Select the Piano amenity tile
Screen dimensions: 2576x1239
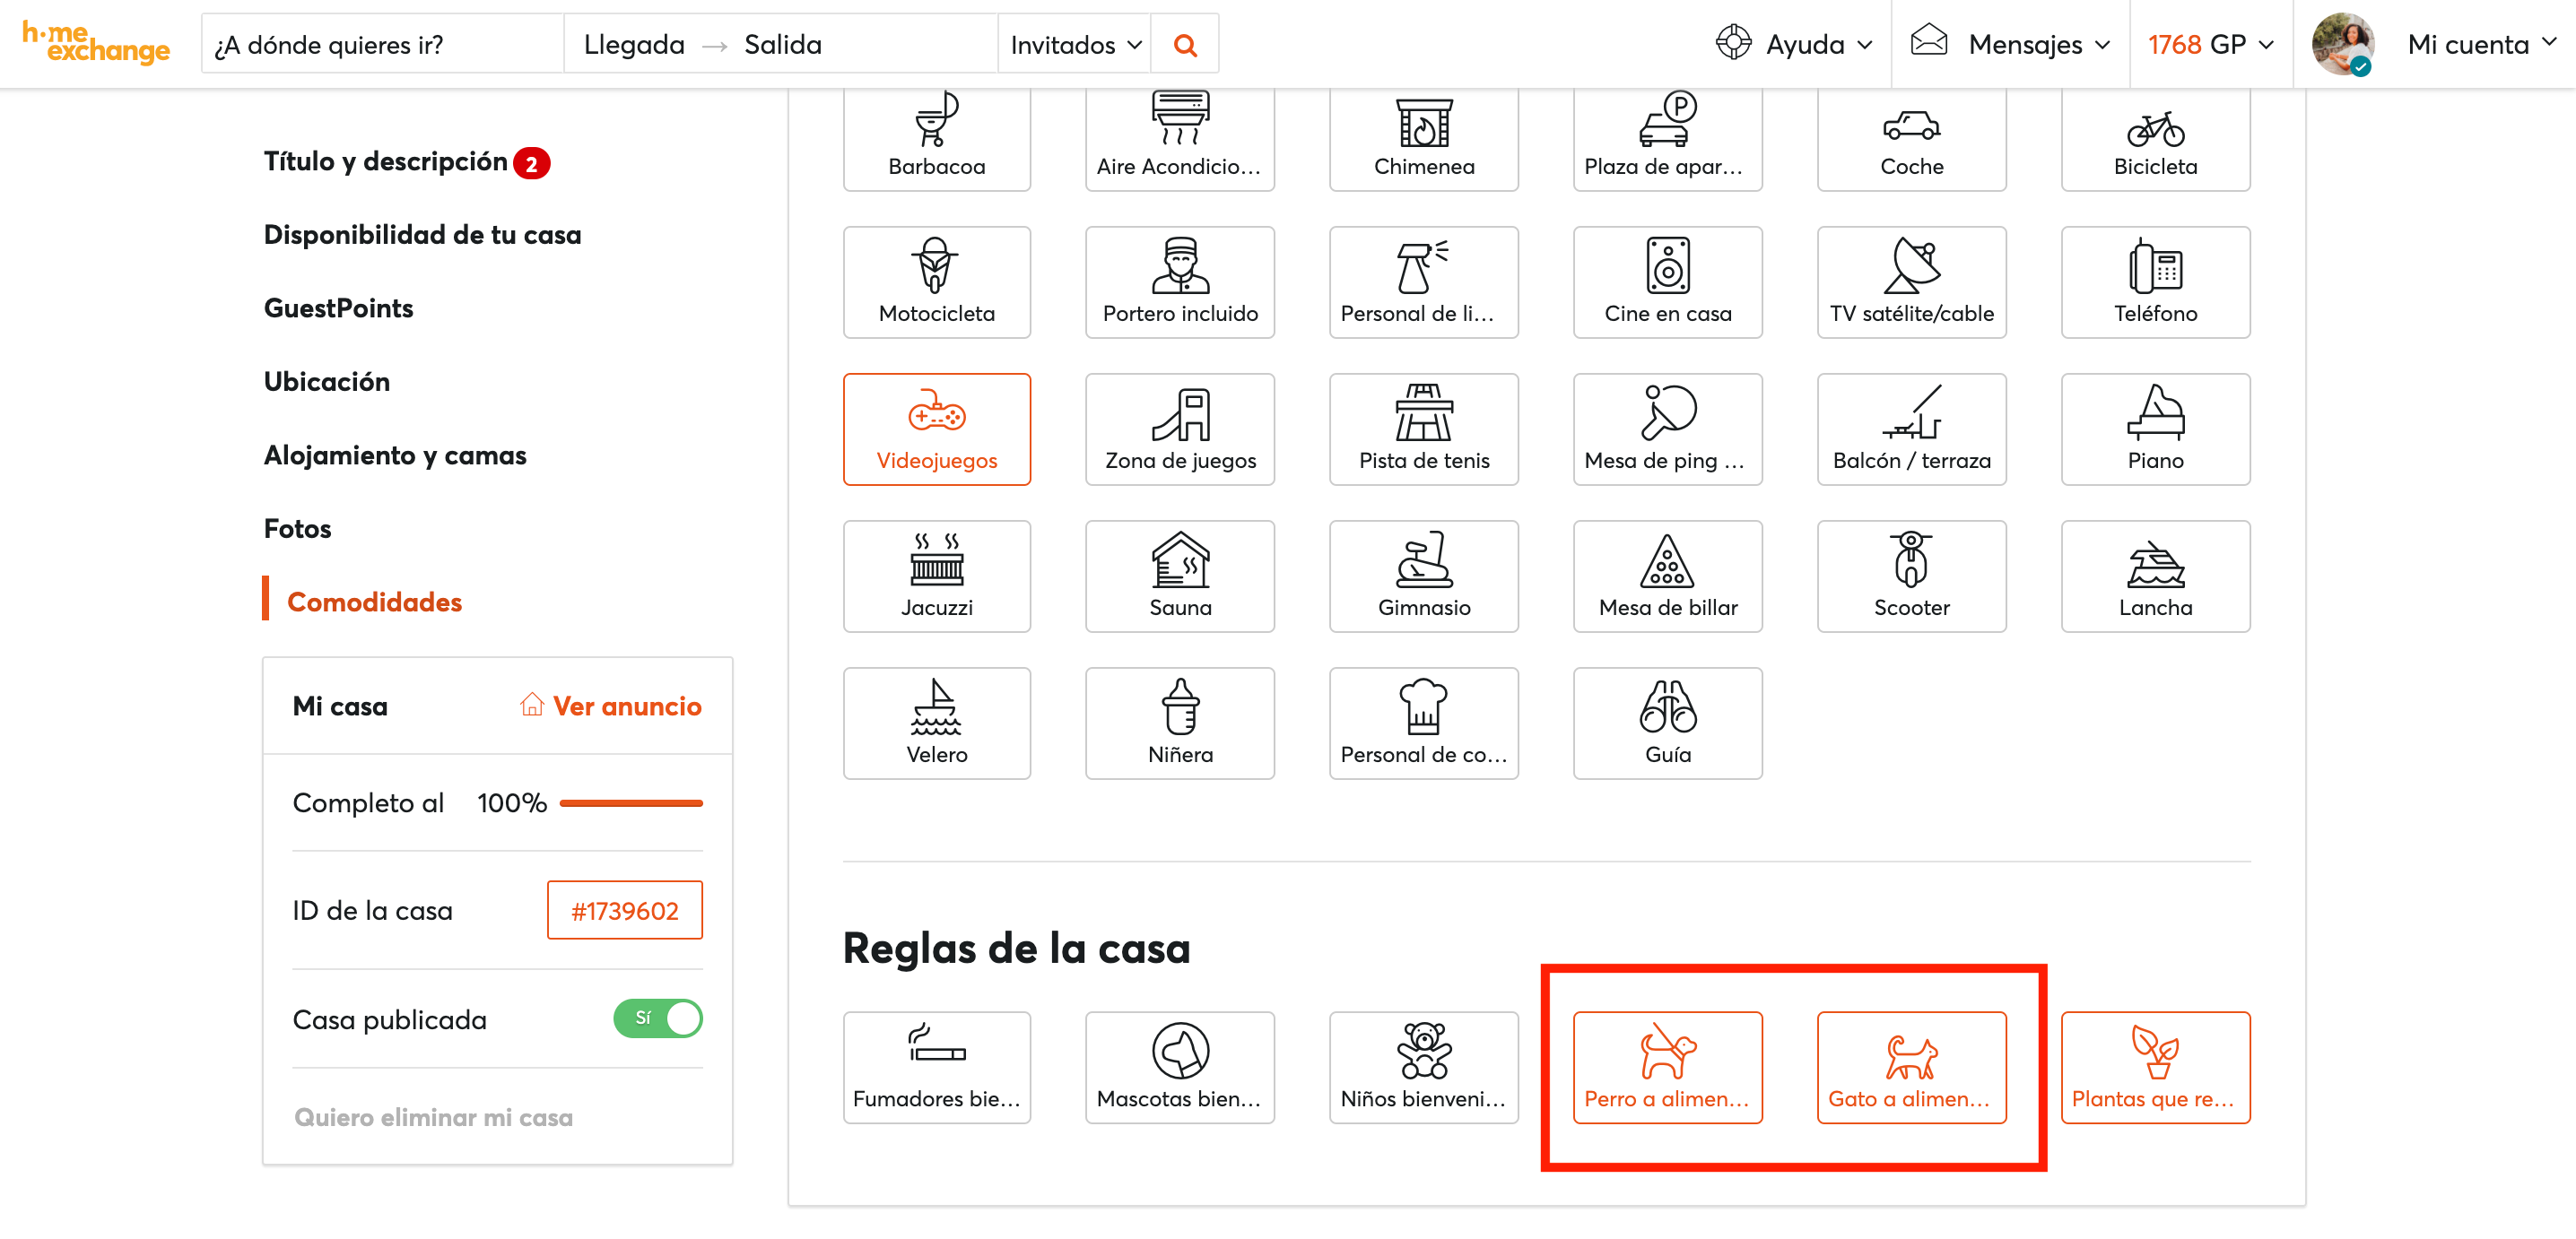[2154, 429]
